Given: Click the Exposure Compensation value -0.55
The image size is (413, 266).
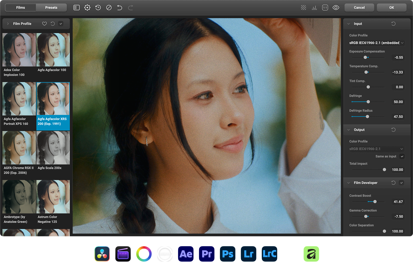Looking at the screenshot, I should tap(398, 57).
